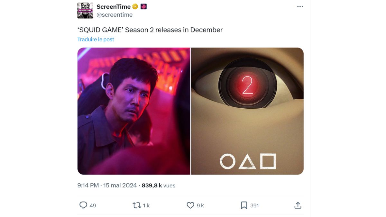This screenshot has width=386, height=217.
Task: Click the reply count 49
Action: coord(93,205)
